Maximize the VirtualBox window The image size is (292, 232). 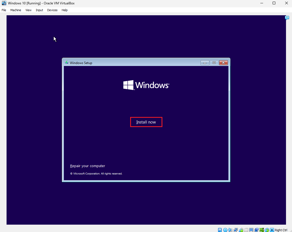(274, 3)
